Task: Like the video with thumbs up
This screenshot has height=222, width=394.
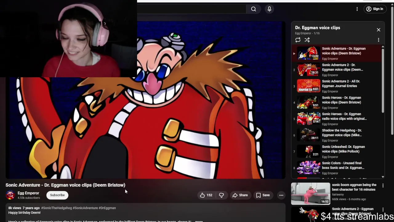Action: (206, 195)
